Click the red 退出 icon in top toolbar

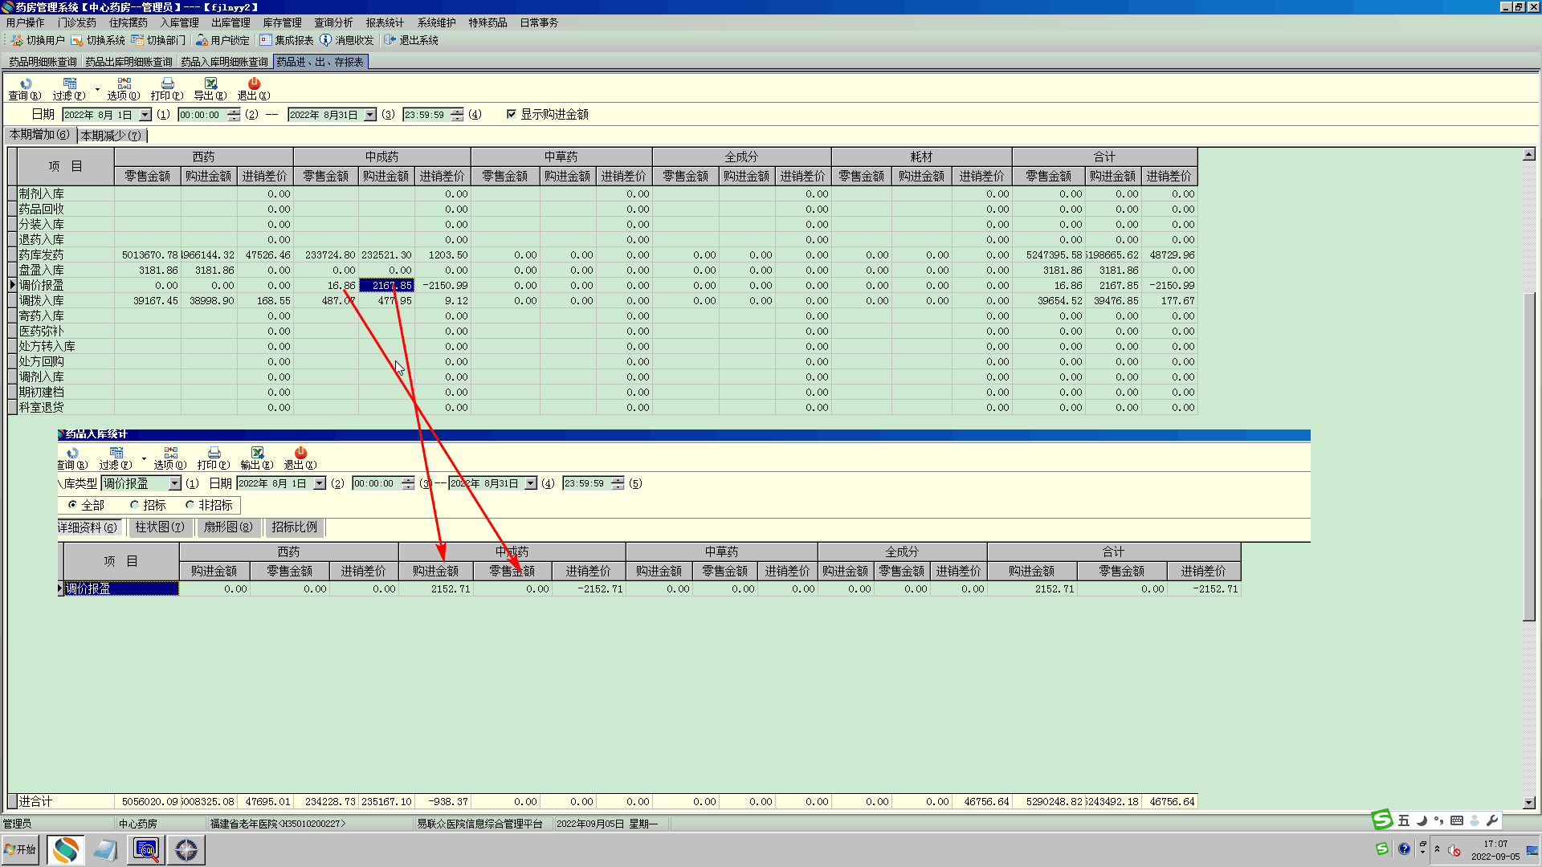(254, 84)
